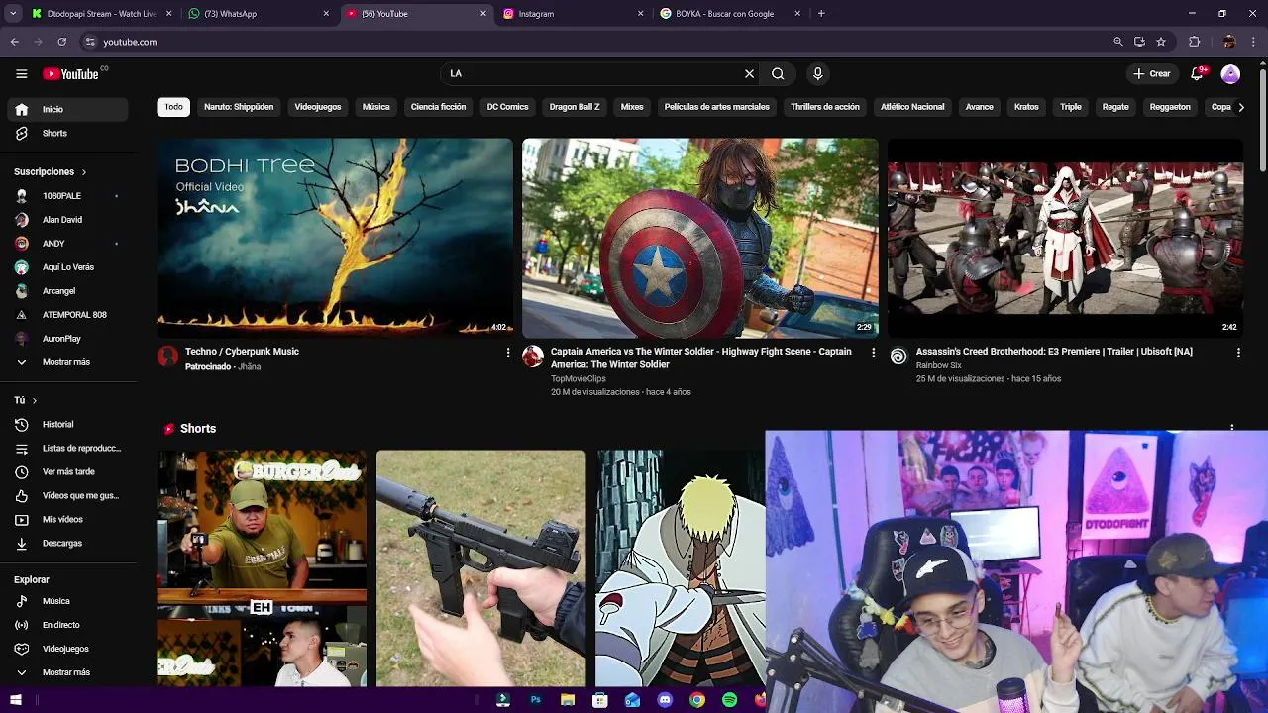The image size is (1268, 713).
Task: Switch to the Instagram browser tab
Action: coord(572,14)
